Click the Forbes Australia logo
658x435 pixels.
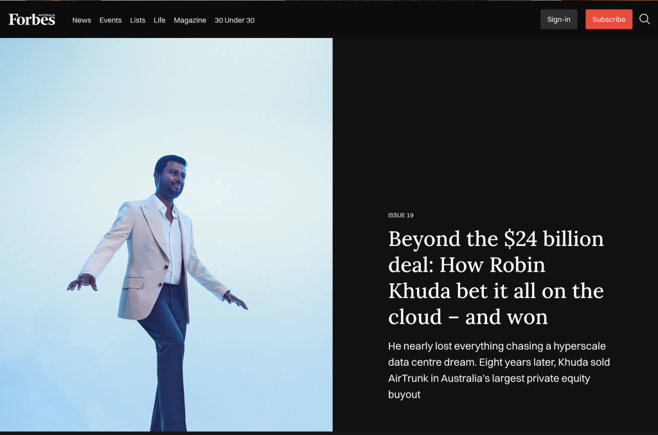32,19
